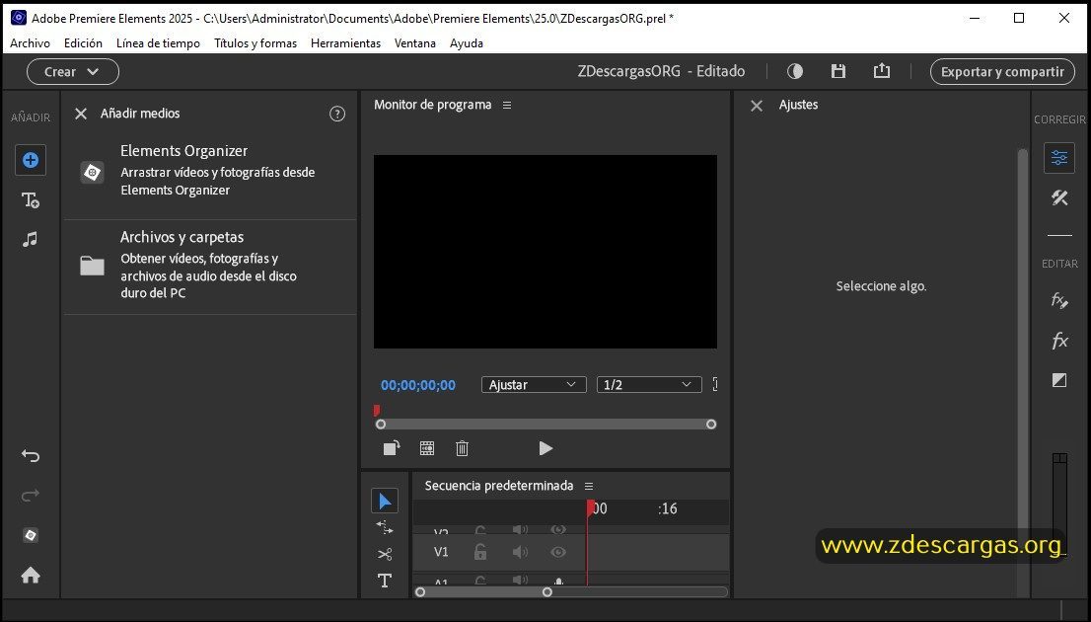This screenshot has width=1091, height=622.
Task: Open the tools wrench icon on right
Action: [x=1059, y=197]
